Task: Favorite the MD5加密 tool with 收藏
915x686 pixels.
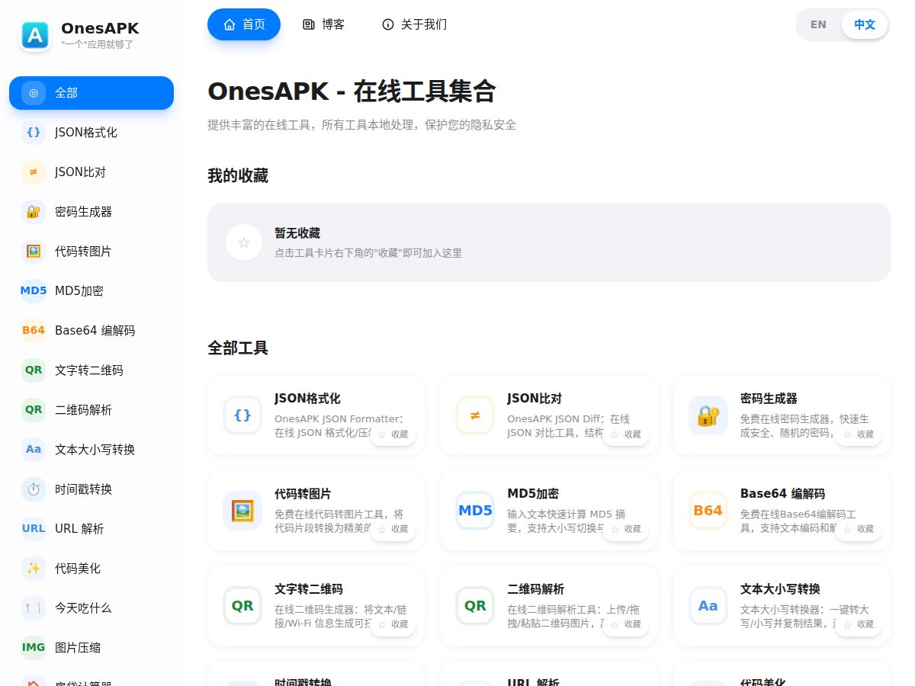Action: pos(626,529)
